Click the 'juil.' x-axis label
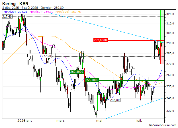178x128 pixels. click(x=139, y=121)
